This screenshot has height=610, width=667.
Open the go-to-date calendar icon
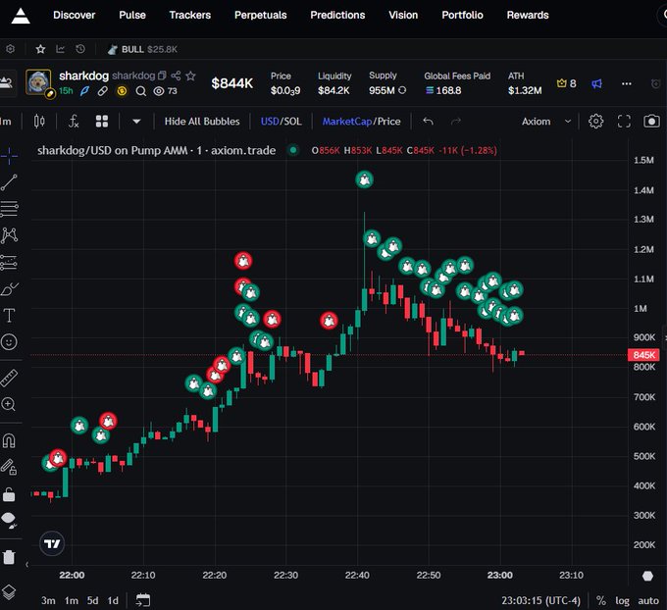point(142,600)
